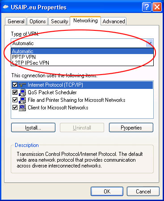Click the title bar help question mark
This screenshot has width=164, height=201.
coord(147,7)
